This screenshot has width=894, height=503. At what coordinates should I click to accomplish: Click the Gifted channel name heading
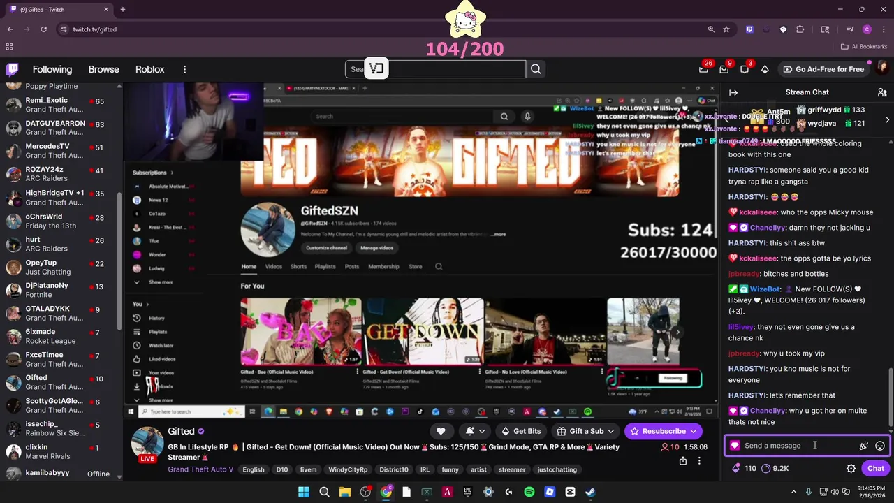click(x=181, y=431)
